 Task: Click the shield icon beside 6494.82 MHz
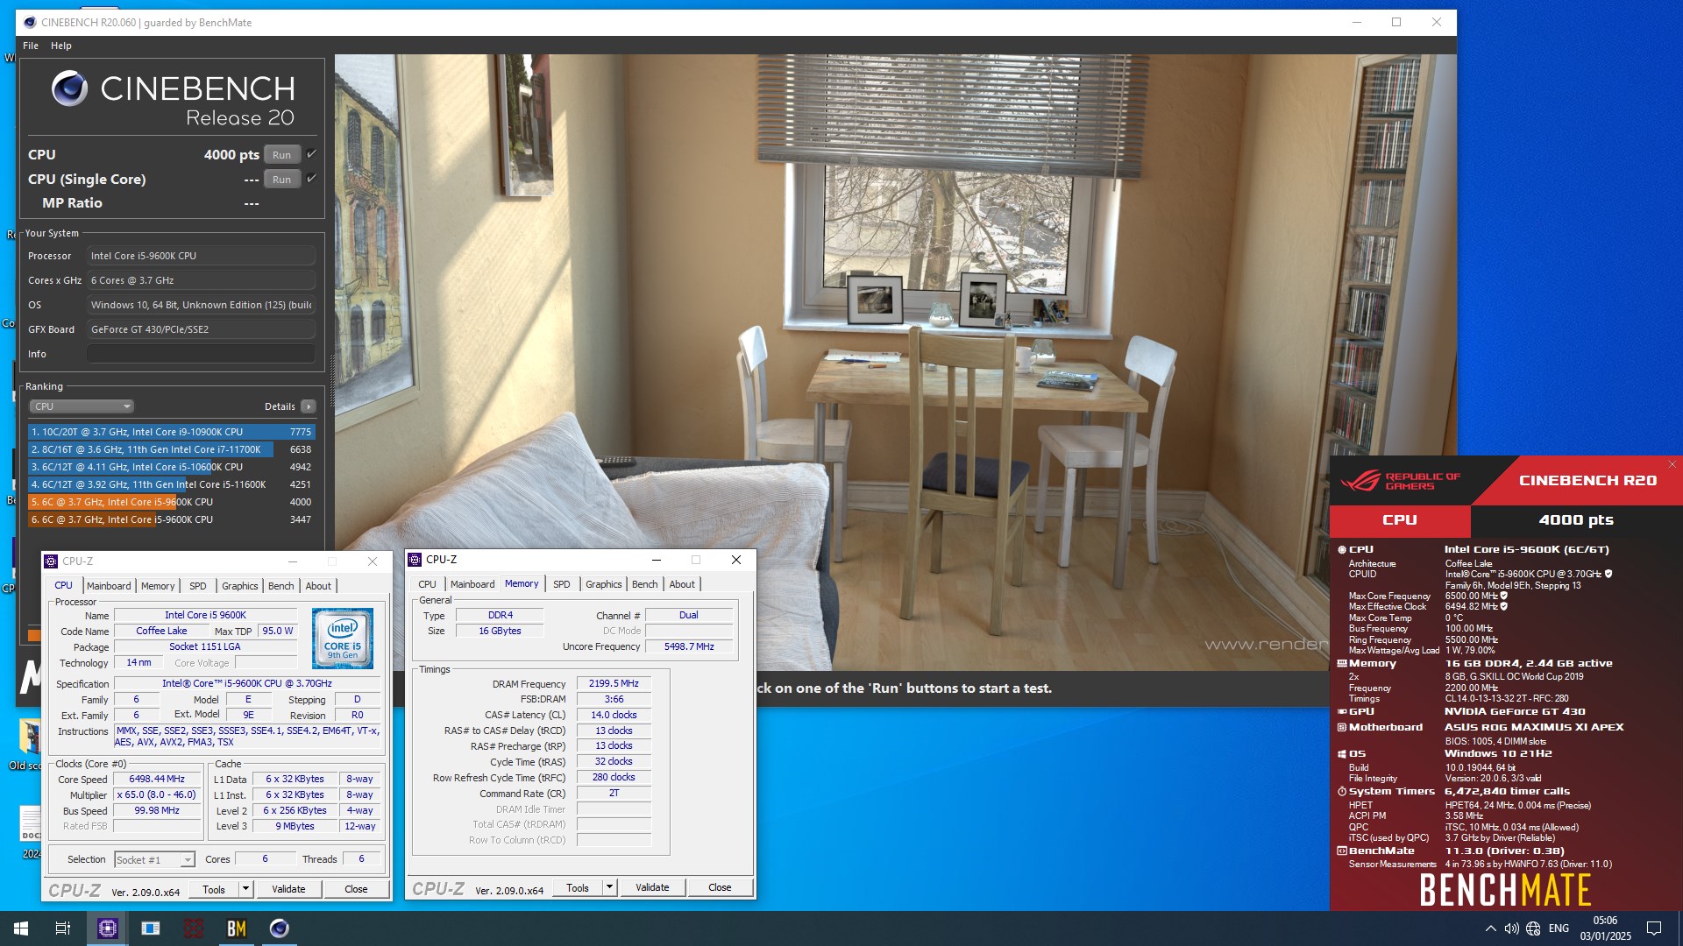(1503, 606)
